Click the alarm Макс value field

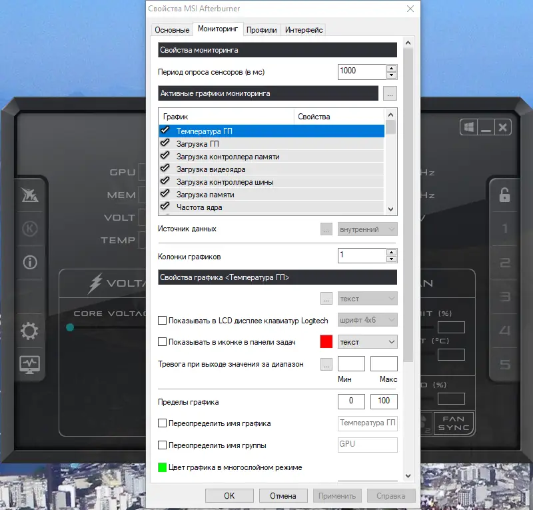(x=384, y=364)
